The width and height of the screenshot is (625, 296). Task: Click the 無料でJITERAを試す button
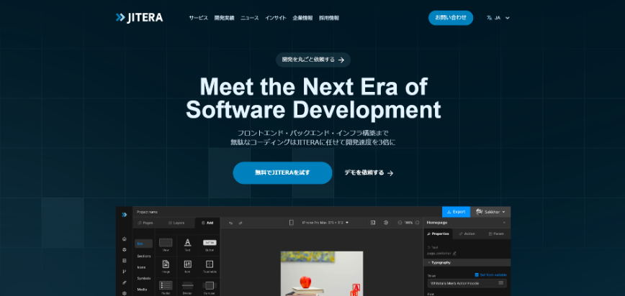pos(282,172)
